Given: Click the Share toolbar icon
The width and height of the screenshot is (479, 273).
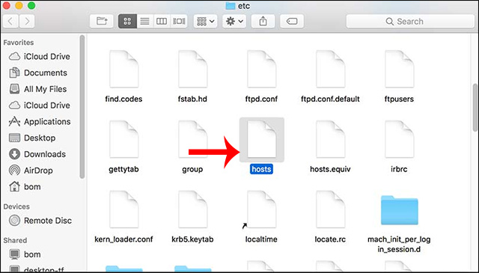Looking at the screenshot, I should (x=263, y=21).
